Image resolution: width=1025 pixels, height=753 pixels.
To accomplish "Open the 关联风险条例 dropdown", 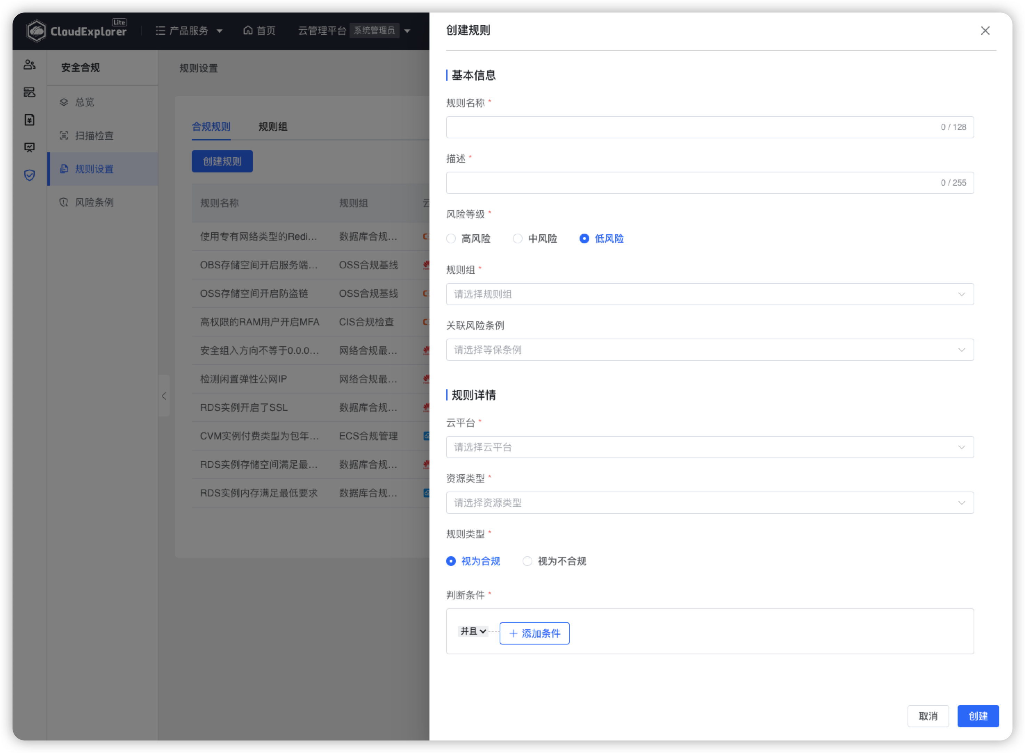I will pyautogui.click(x=710, y=350).
